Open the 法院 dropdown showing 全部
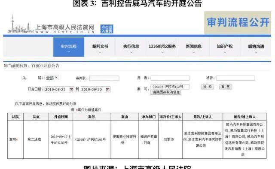Screen dimensions: 275x169 point(52,78)
